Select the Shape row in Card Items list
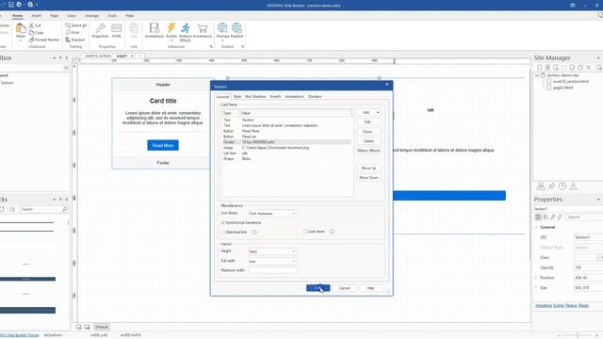Image resolution: width=603 pixels, height=339 pixels. coord(286,159)
